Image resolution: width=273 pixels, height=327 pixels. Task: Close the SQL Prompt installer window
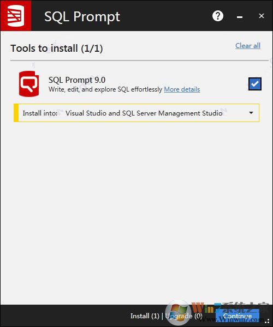(x=262, y=16)
